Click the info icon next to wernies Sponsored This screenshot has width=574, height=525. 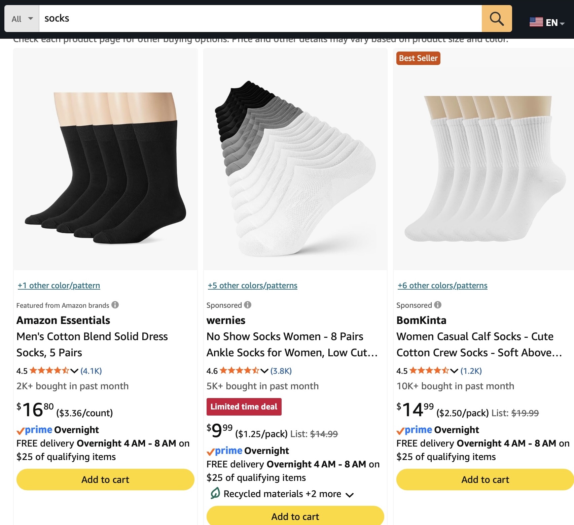248,305
